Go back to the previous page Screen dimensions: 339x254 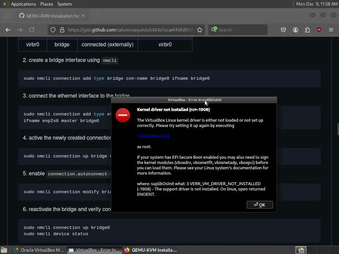(x=8, y=30)
